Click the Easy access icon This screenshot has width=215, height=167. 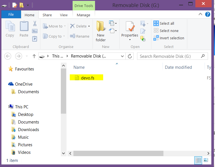pos(112,31)
